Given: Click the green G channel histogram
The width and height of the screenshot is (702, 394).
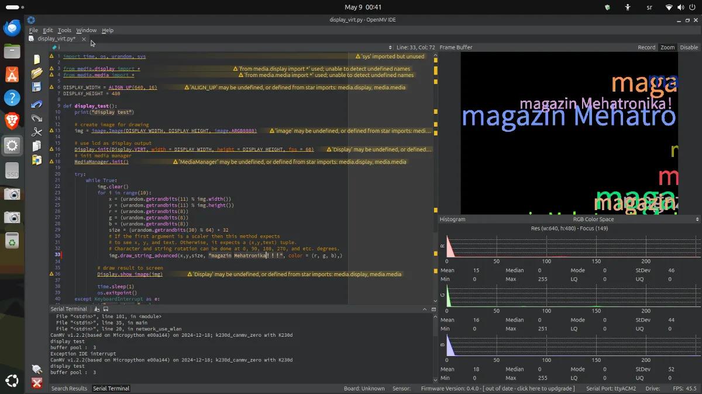Looking at the screenshot, I should click(x=572, y=296).
